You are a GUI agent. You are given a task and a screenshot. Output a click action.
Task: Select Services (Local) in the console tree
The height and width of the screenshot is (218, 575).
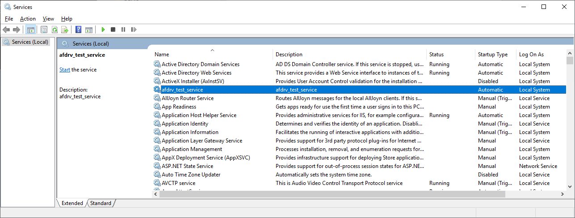pos(30,42)
